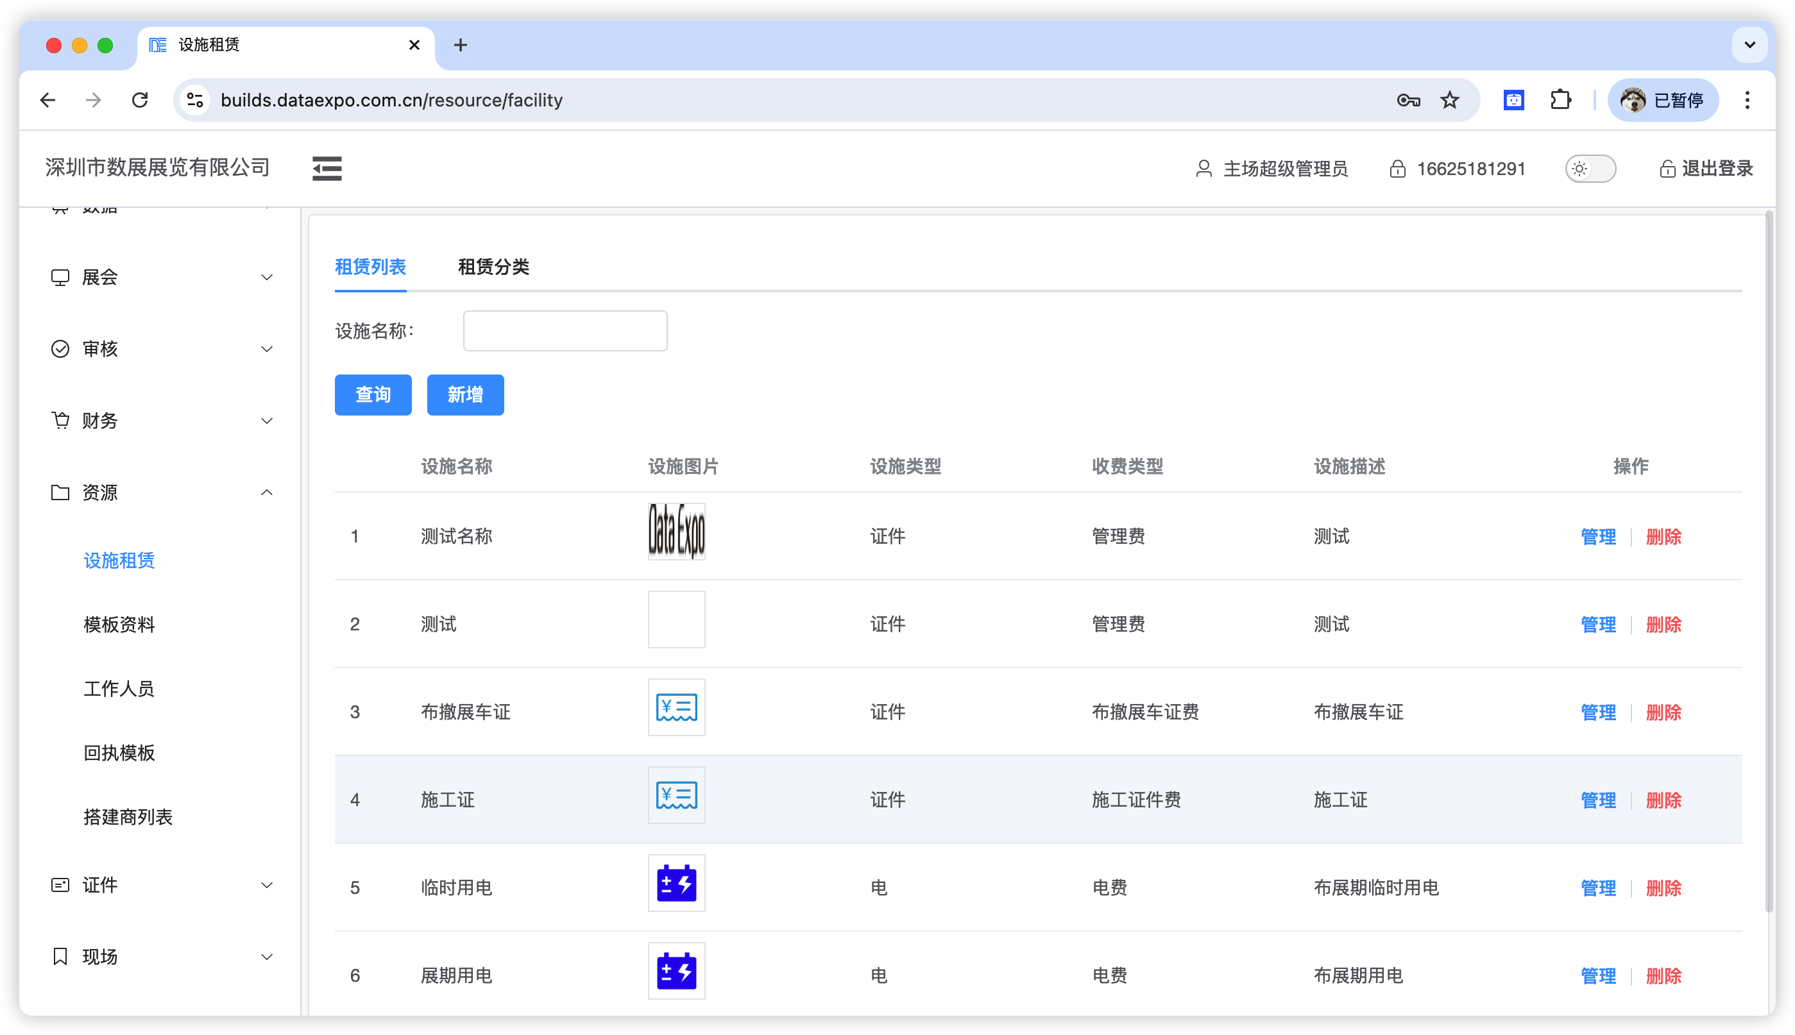
Task: Click 退出登录 to log out
Action: (1706, 169)
